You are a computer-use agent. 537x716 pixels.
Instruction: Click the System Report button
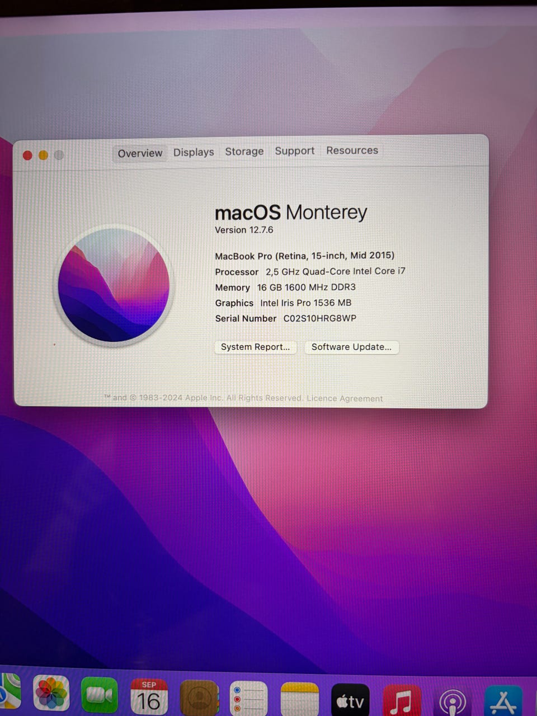point(255,347)
